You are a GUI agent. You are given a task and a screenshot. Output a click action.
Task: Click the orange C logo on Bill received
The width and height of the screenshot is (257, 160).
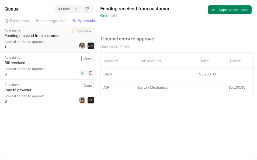click(91, 73)
